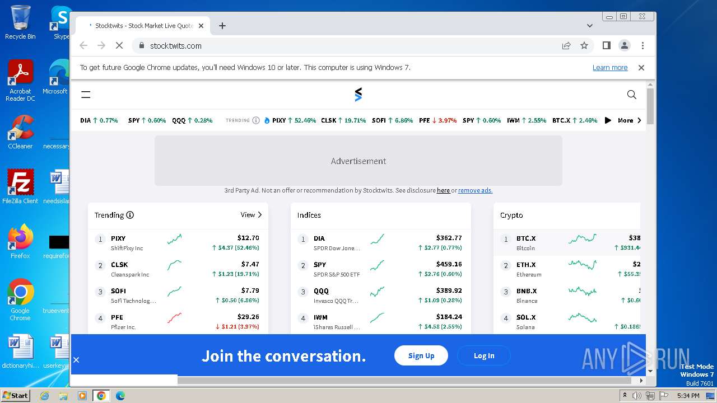Click the Chrome forward arrow
Screen dimensions: 717x403
[101, 46]
